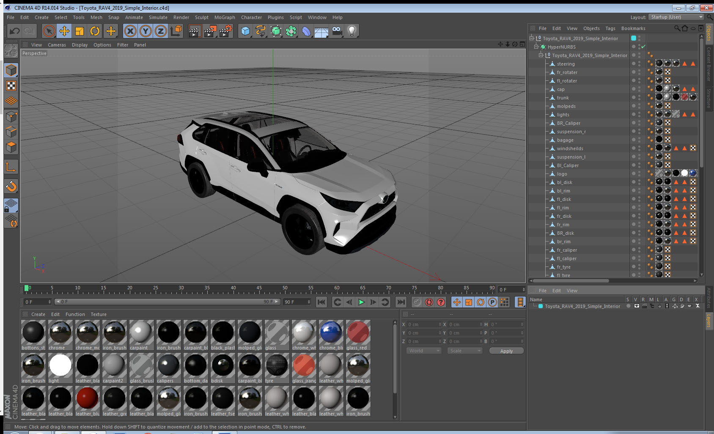Select the Rotate tool in top toolbar
This screenshot has width=714, height=434.
point(95,31)
